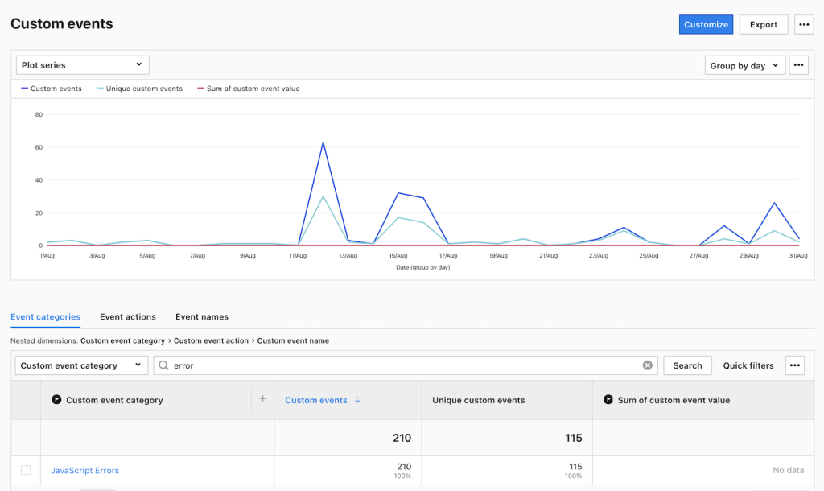Open the chart's three-dot options menu
Viewport: 824px width, 491px height.
point(798,65)
